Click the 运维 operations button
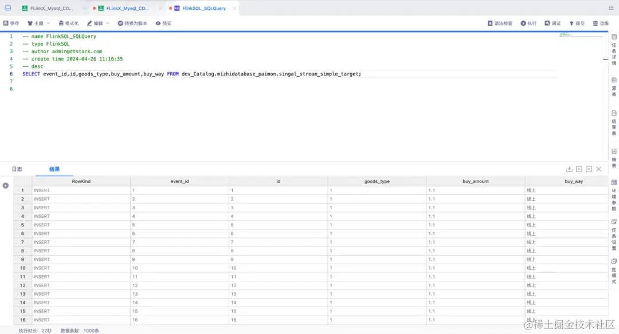This screenshot has height=334, width=619. click(601, 23)
